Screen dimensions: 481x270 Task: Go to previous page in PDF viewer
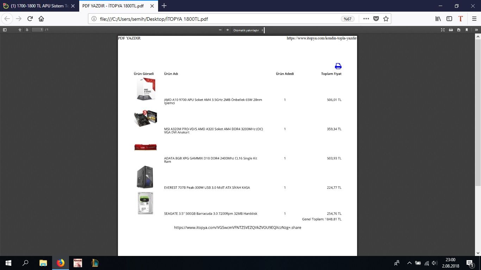(x=20, y=30)
